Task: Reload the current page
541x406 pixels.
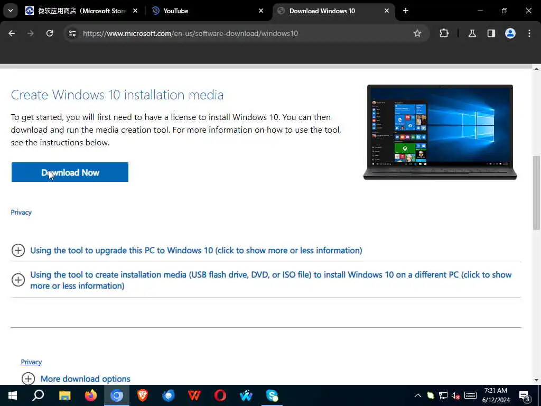Action: [50, 33]
